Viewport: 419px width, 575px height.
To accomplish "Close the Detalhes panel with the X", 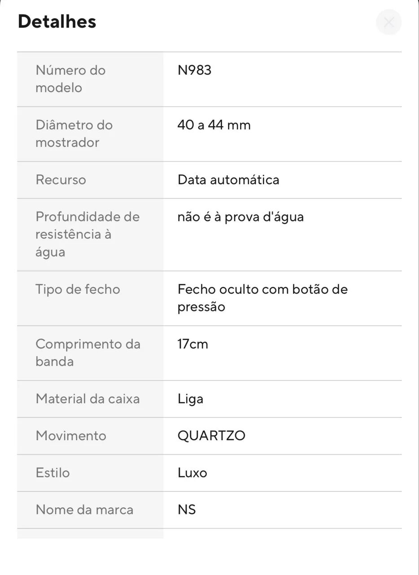I will click(388, 22).
